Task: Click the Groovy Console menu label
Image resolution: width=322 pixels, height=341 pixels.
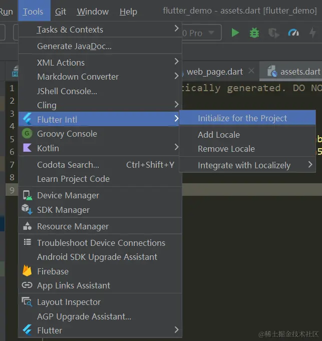Action: click(x=67, y=134)
